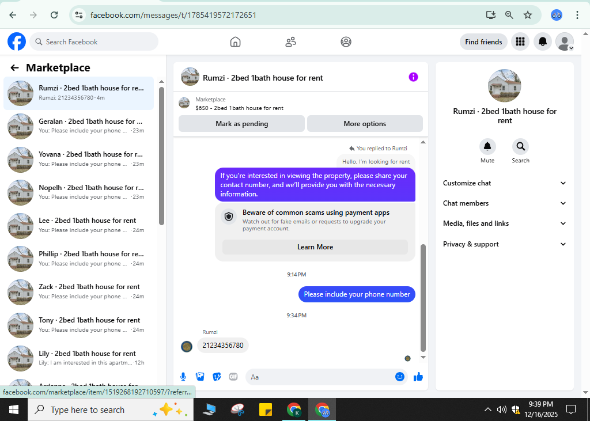Open the Yovana house for rent chat
The width and height of the screenshot is (590, 421).
tap(78, 159)
